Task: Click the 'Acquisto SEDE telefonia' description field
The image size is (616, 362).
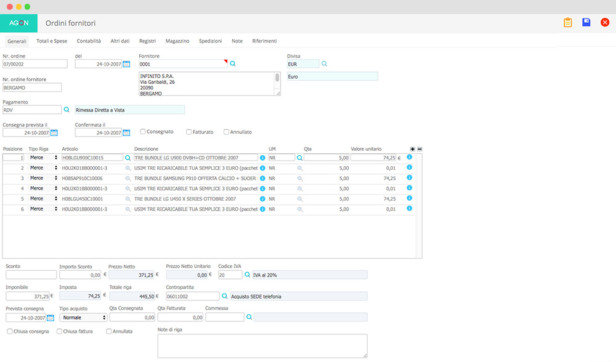Action: click(x=299, y=296)
